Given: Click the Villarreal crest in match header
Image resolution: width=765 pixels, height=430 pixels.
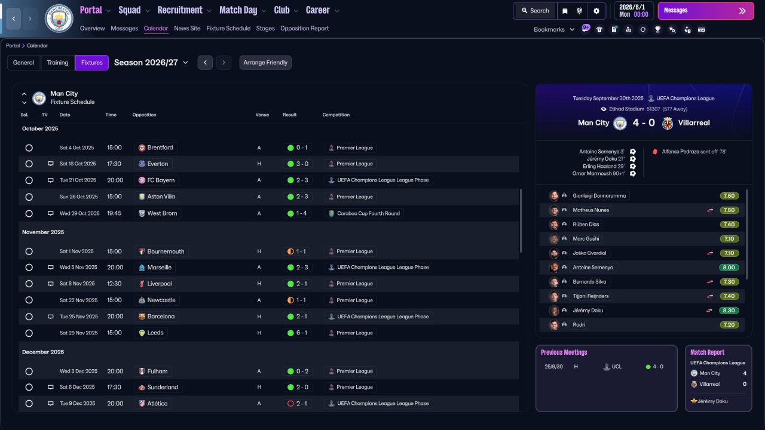Looking at the screenshot, I should click(667, 123).
